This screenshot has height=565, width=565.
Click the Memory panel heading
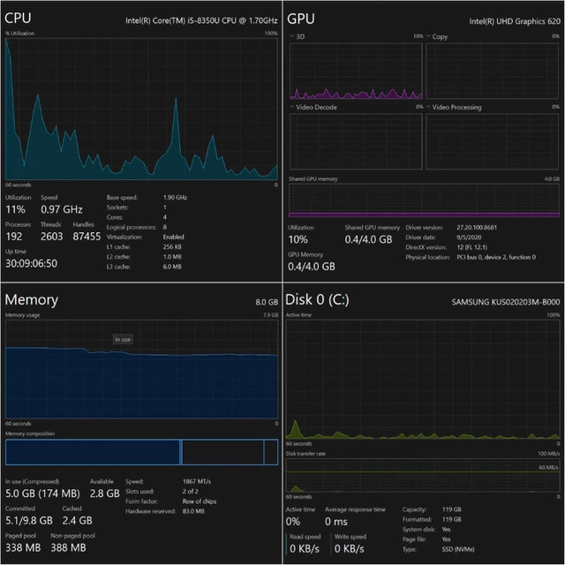(x=32, y=300)
